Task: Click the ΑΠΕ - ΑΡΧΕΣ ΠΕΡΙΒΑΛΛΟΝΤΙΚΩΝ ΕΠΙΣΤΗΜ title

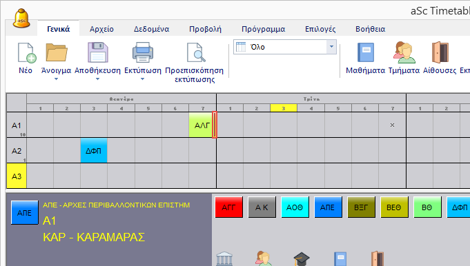Action: [x=117, y=205]
